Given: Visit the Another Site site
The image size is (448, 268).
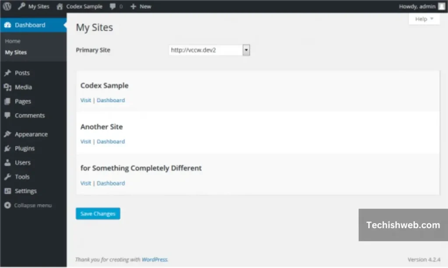Looking at the screenshot, I should (x=85, y=142).
